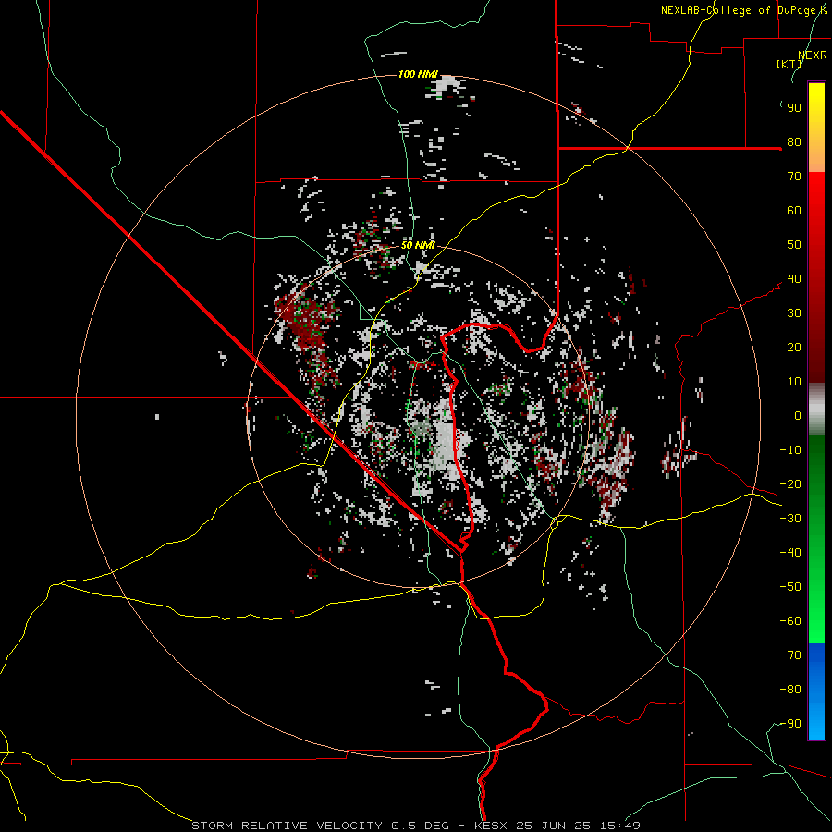832x832 pixels.
Task: Click the 50 NMI range ring label
Action: (x=418, y=245)
